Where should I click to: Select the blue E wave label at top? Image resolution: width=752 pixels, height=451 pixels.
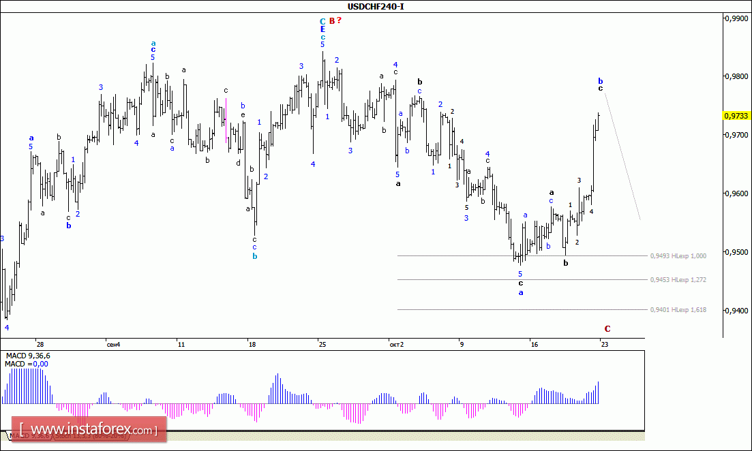[x=322, y=29]
